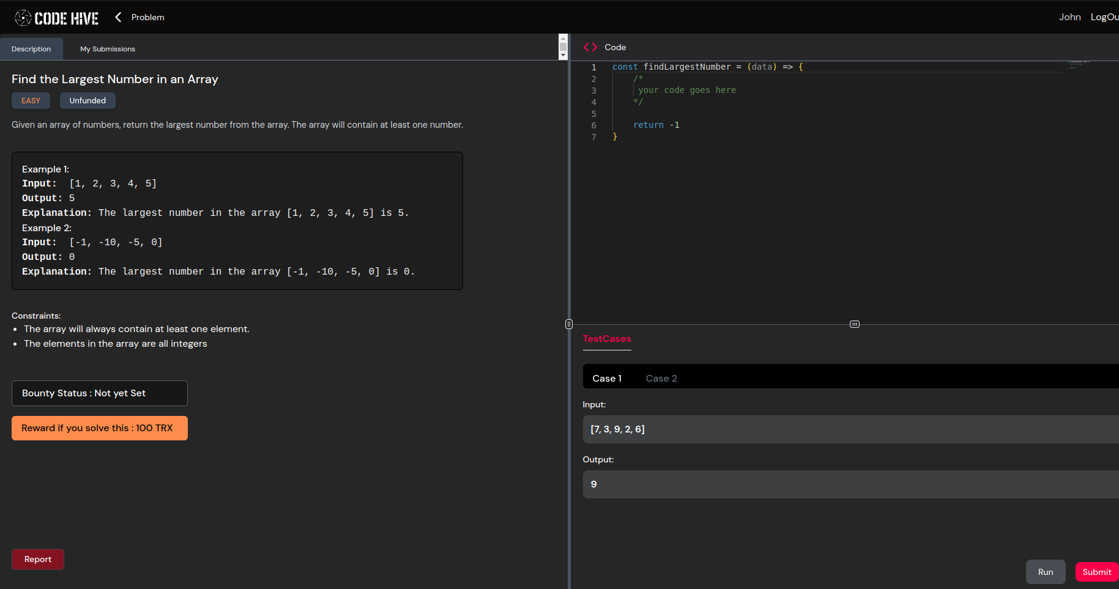This screenshot has width=1119, height=589.
Task: Go back using the Problem chevron arrow
Action: [x=118, y=17]
